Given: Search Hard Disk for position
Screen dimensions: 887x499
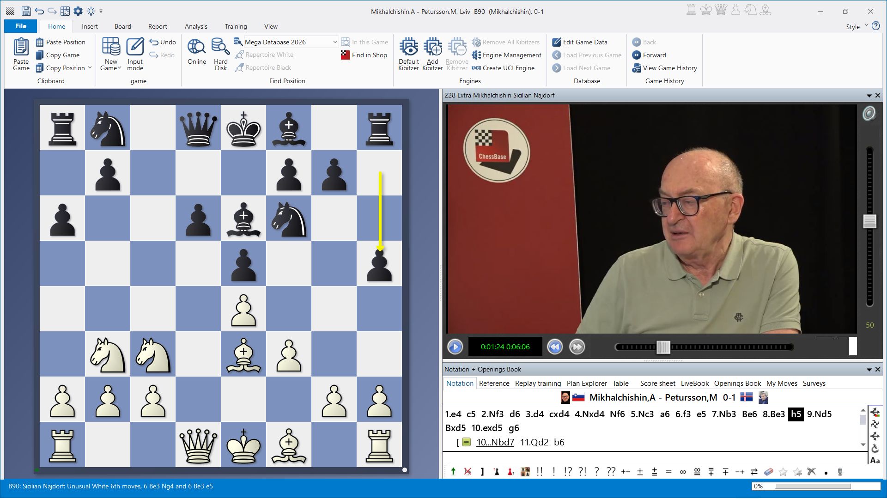Looking at the screenshot, I should (220, 47).
